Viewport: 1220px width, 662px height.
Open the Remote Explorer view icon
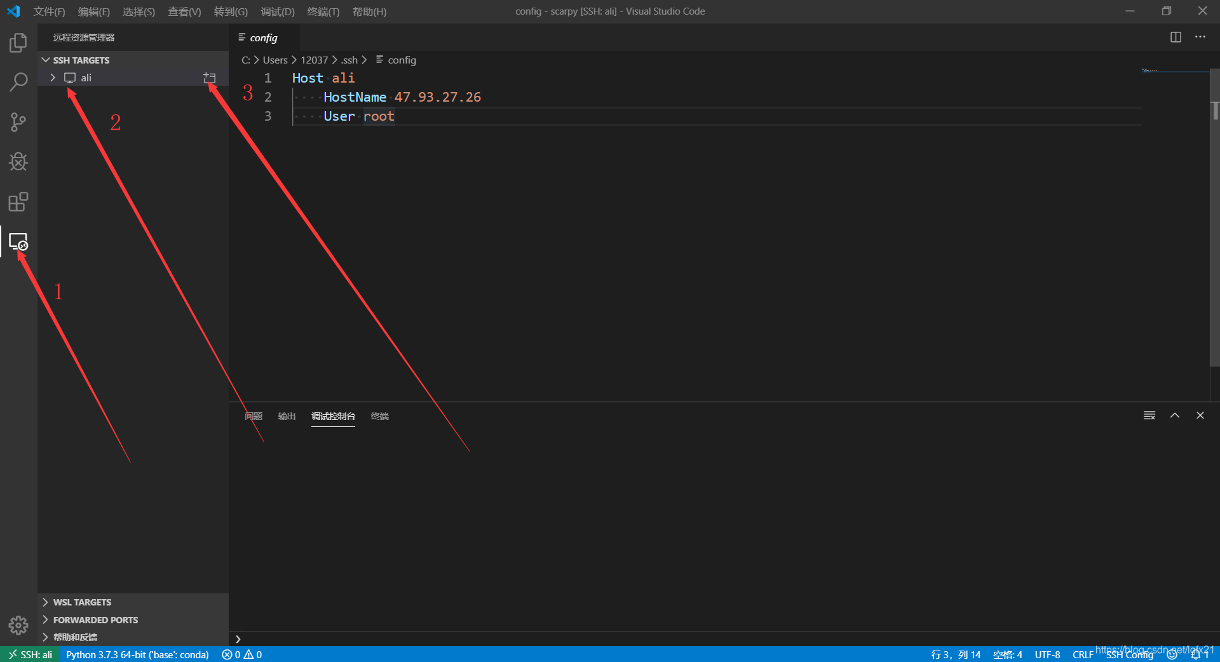18,242
